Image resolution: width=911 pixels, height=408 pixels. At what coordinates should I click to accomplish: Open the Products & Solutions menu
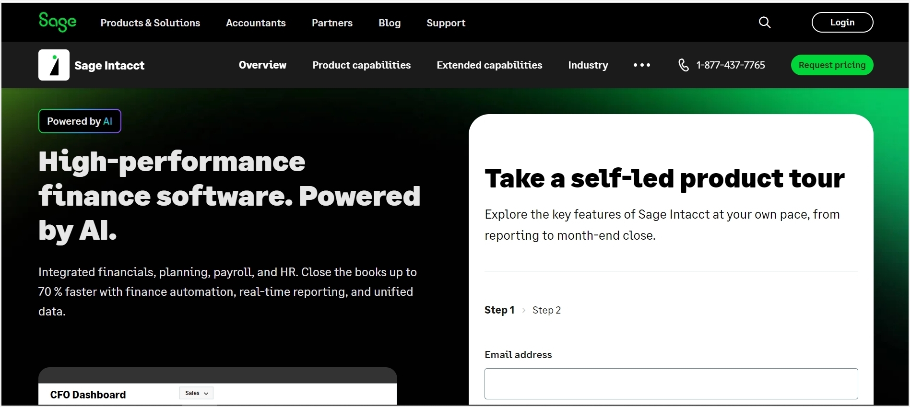[150, 23]
